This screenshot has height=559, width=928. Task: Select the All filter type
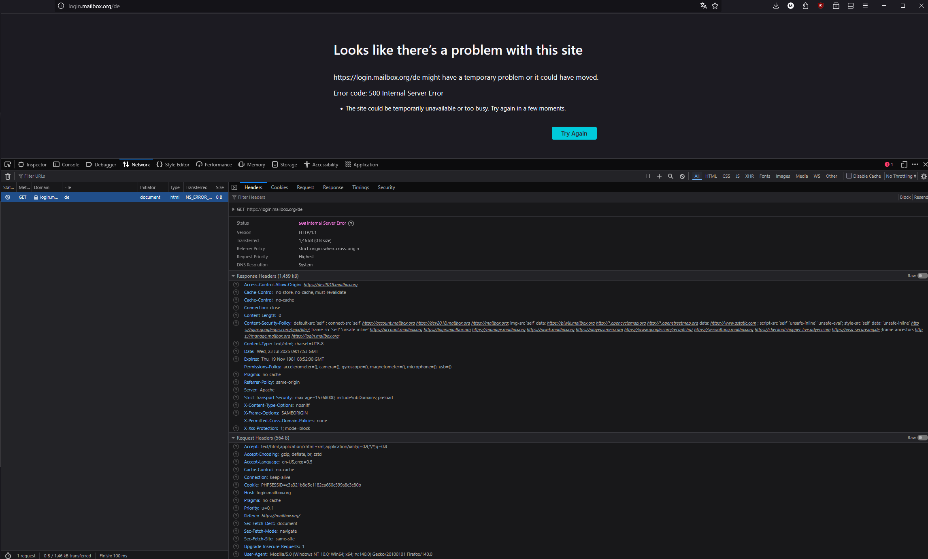[x=697, y=176]
